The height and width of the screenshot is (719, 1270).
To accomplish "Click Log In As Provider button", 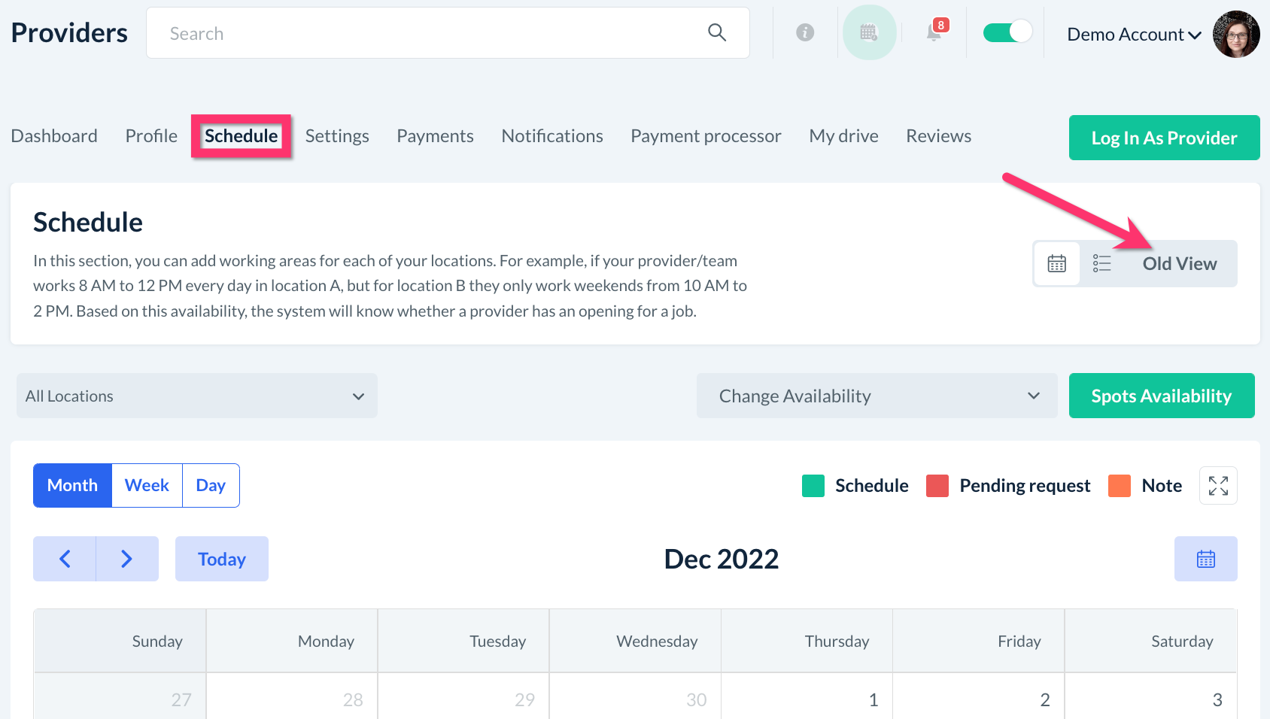I will point(1164,138).
